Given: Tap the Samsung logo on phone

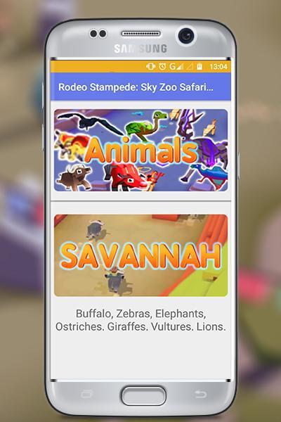Looking at the screenshot, I should pos(140,49).
